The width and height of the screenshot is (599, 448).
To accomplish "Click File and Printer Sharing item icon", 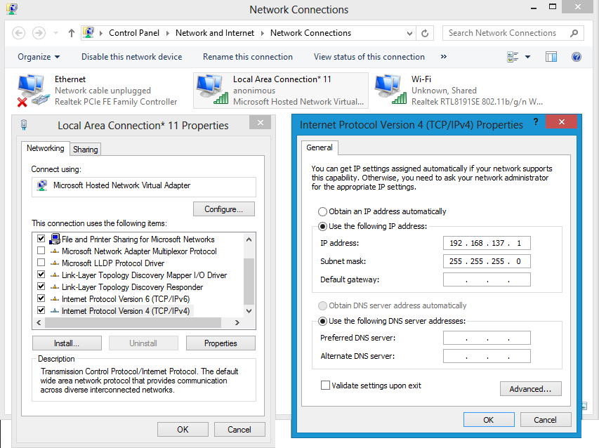I will 55,239.
